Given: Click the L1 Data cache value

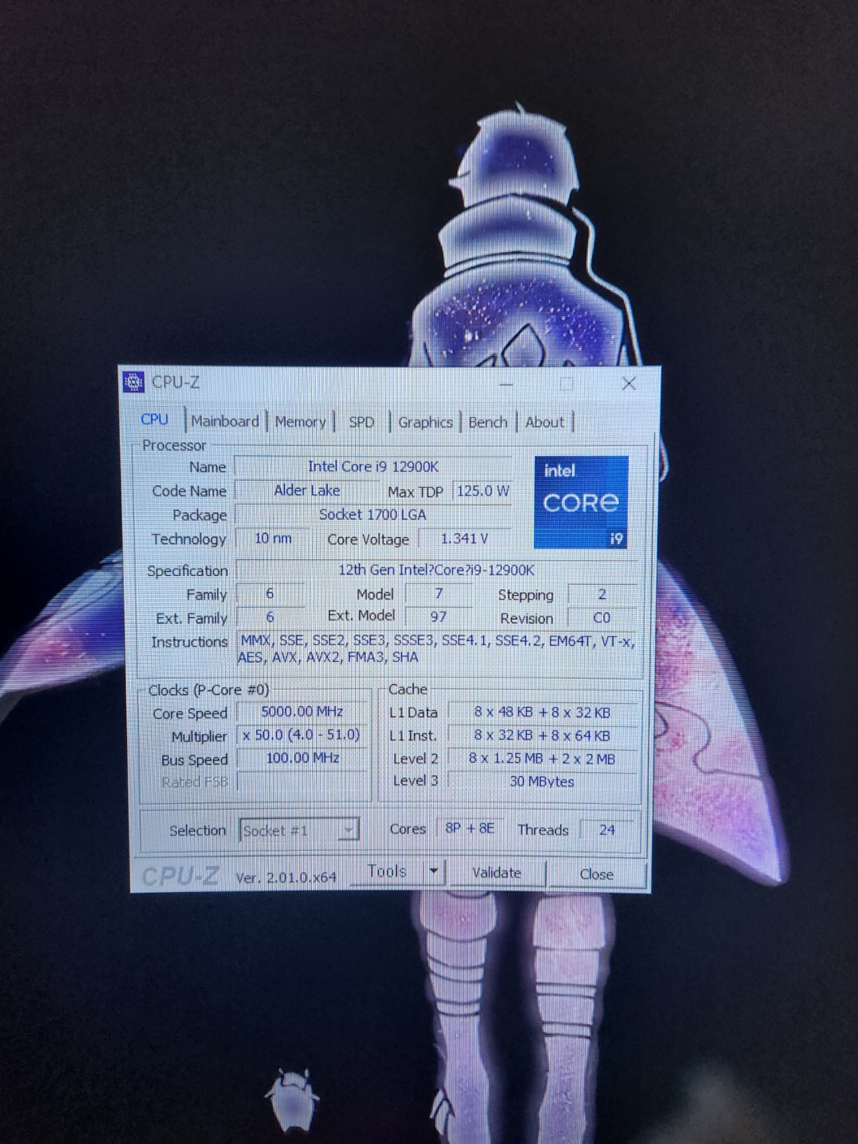Looking at the screenshot, I should click(543, 713).
